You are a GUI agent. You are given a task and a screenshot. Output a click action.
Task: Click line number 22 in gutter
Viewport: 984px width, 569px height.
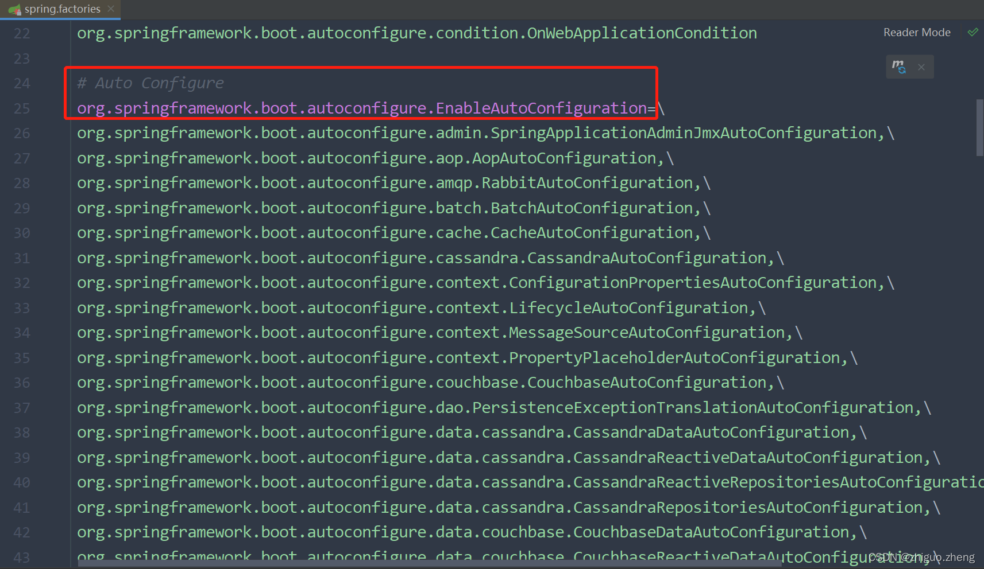(x=22, y=34)
